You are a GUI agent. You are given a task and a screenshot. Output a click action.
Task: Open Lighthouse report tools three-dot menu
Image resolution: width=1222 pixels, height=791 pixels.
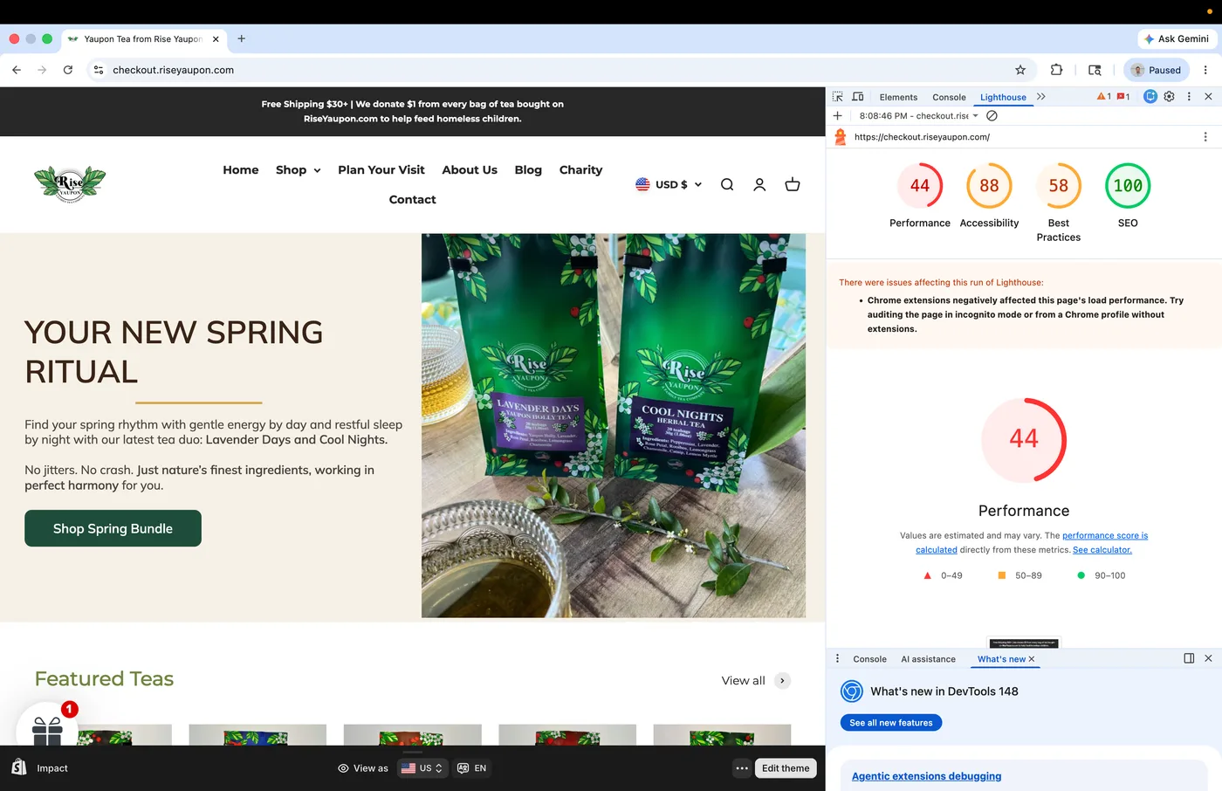pos(1205,137)
